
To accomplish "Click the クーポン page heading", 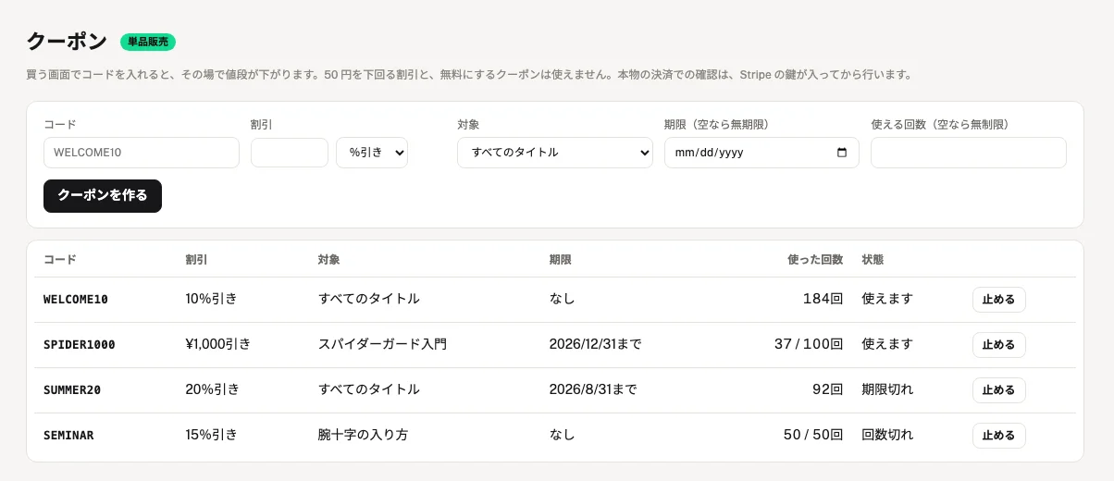I will click(x=67, y=42).
